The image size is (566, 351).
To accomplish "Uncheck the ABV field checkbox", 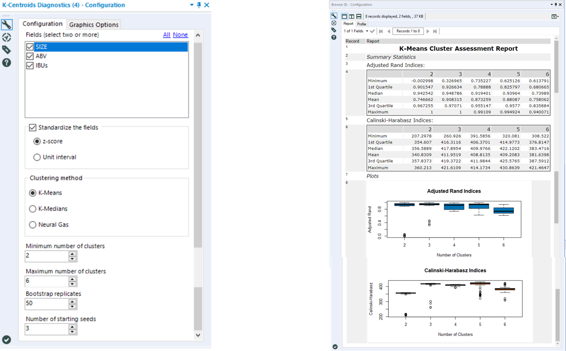I will [x=30, y=56].
